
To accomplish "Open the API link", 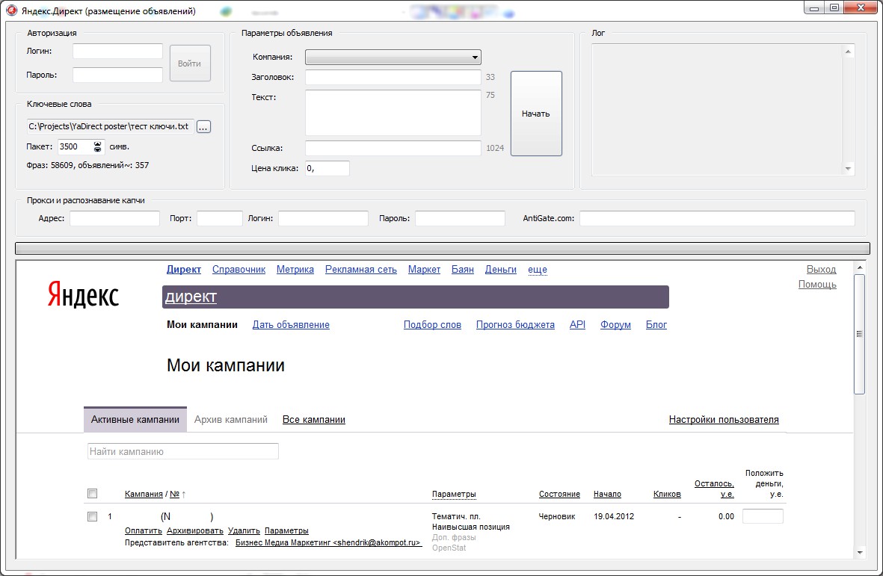I will (x=577, y=324).
